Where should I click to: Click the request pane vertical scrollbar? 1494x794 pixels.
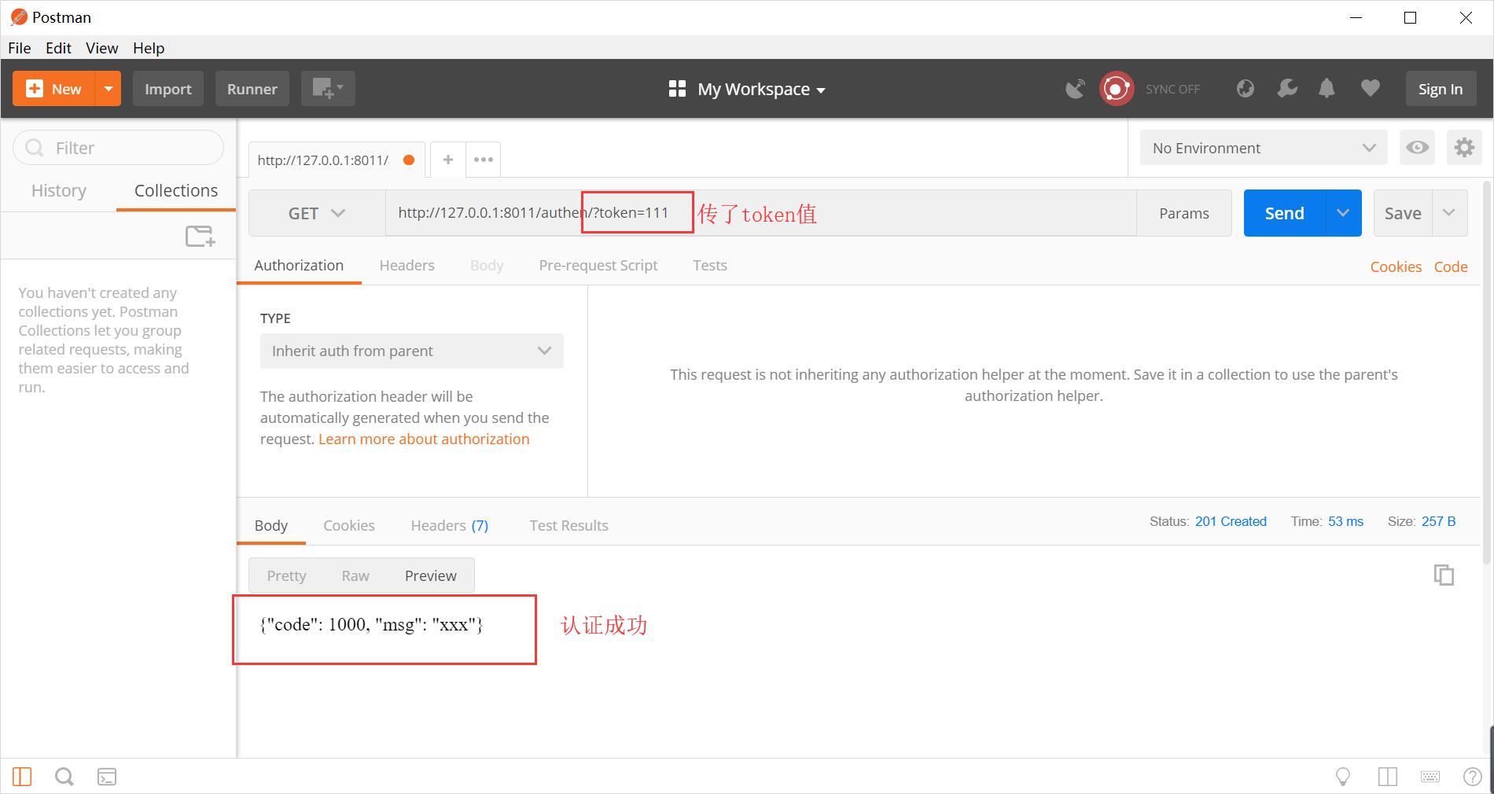(x=1486, y=372)
